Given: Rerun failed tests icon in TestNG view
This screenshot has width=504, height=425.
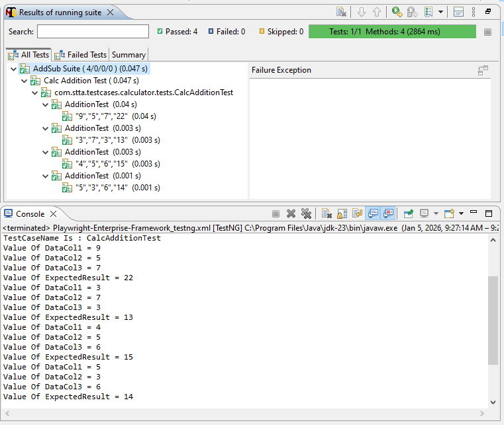Looking at the screenshot, I should (x=412, y=12).
